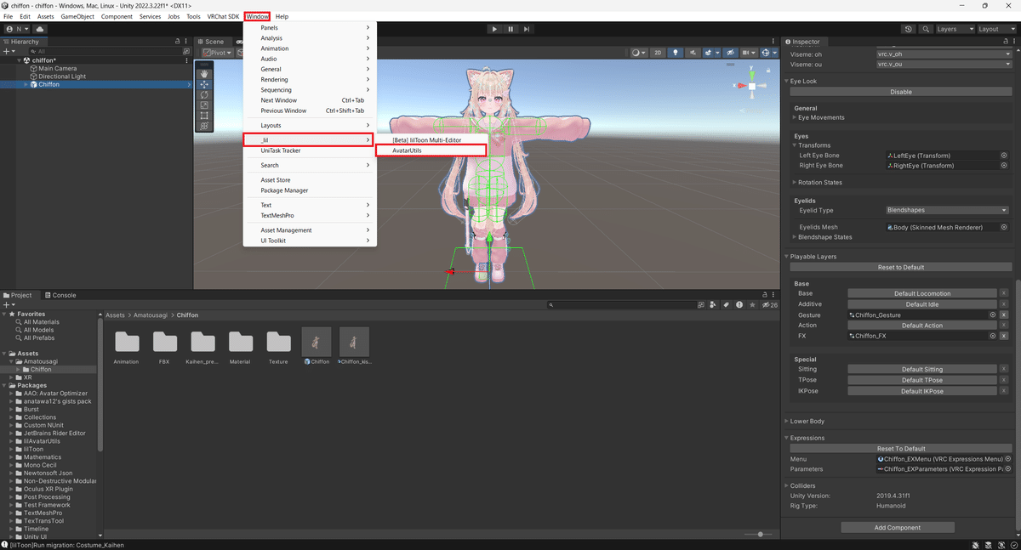Open the Window menu
The image size is (1021, 550).
[x=257, y=17]
